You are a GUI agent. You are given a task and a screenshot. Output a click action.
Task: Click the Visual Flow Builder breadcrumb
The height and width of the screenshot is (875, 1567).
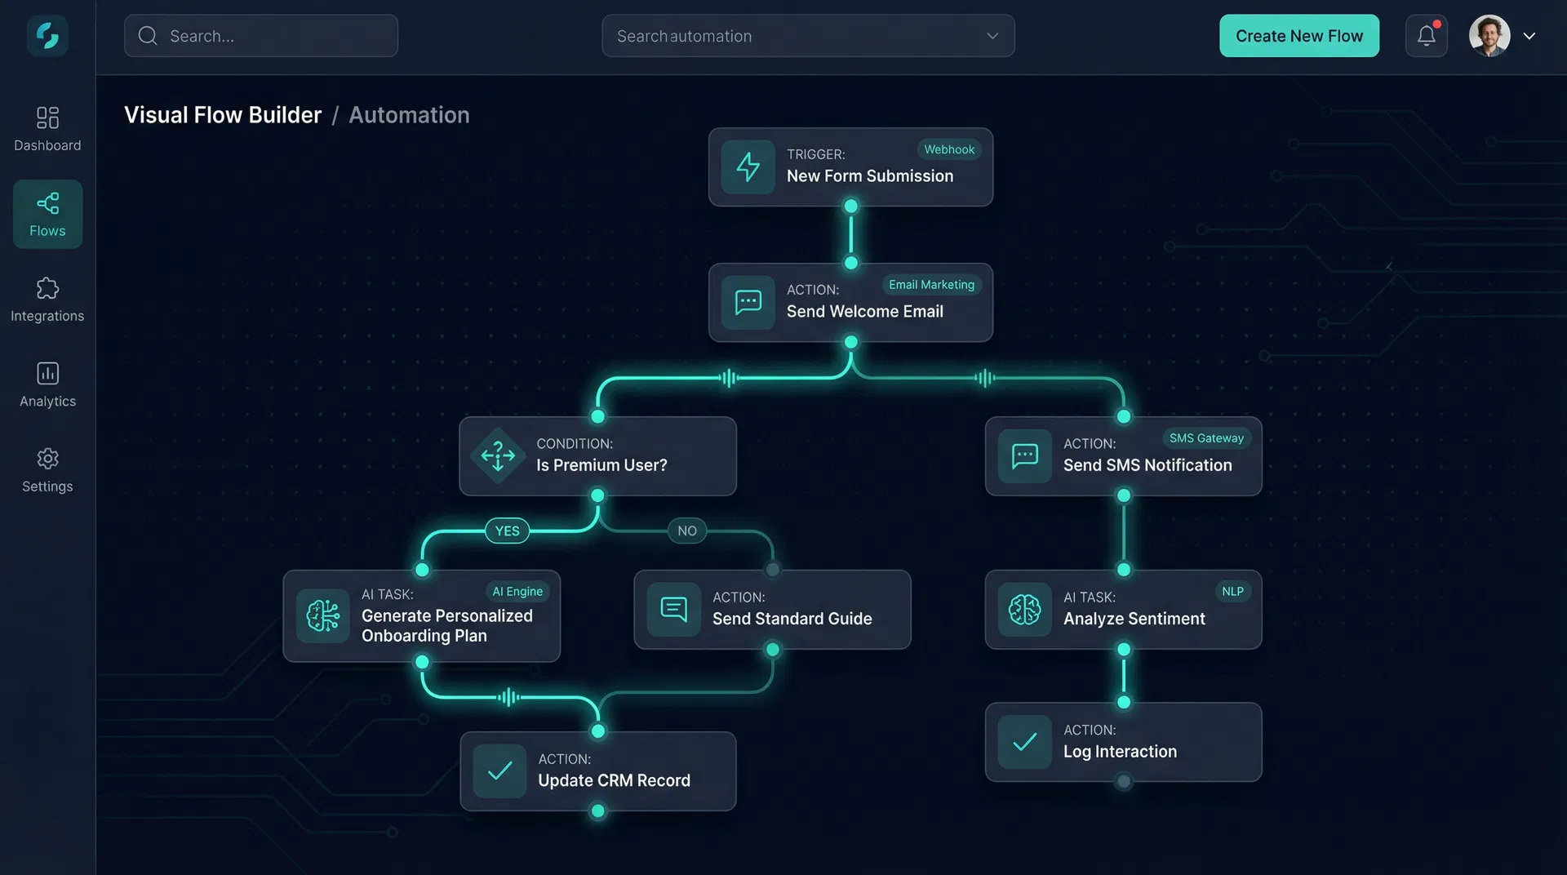point(222,115)
